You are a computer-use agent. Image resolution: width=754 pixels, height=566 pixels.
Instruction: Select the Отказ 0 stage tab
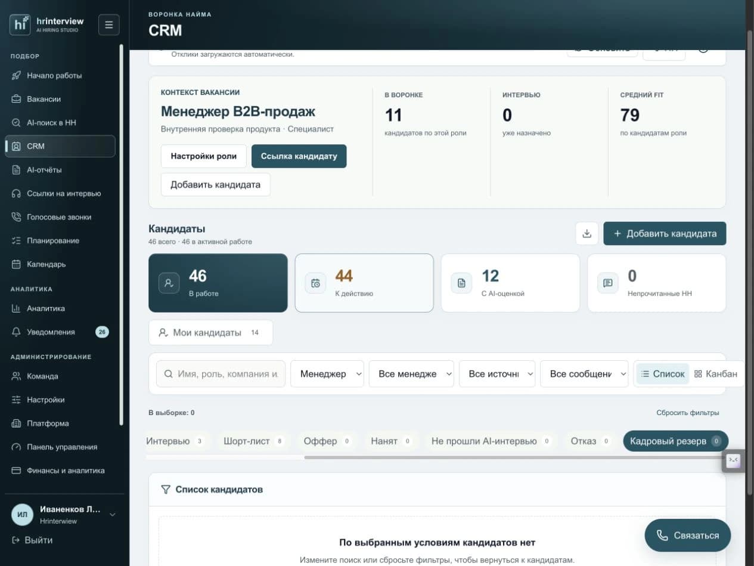pyautogui.click(x=590, y=441)
